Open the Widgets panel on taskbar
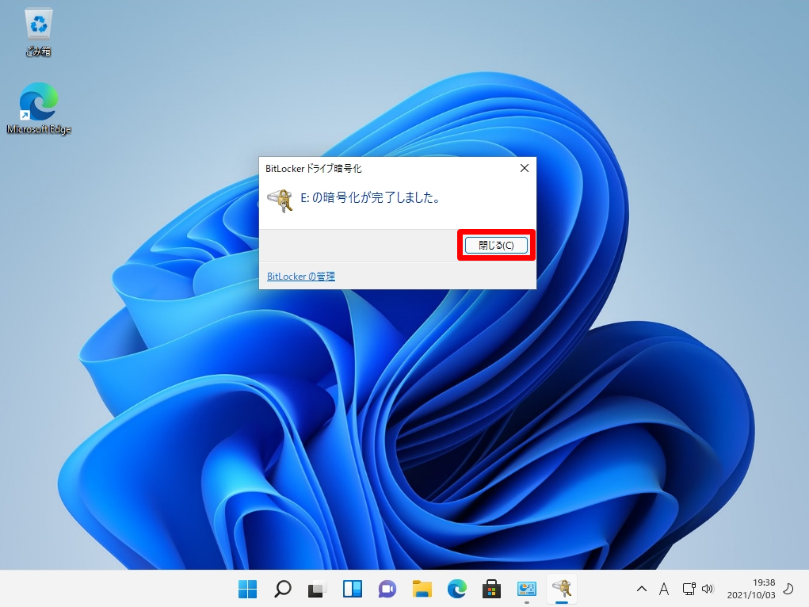 [353, 589]
